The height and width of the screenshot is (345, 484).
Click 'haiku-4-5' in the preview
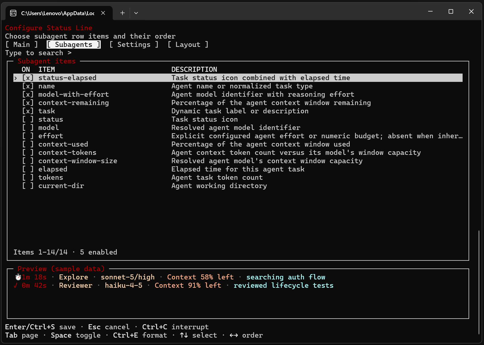124,285
